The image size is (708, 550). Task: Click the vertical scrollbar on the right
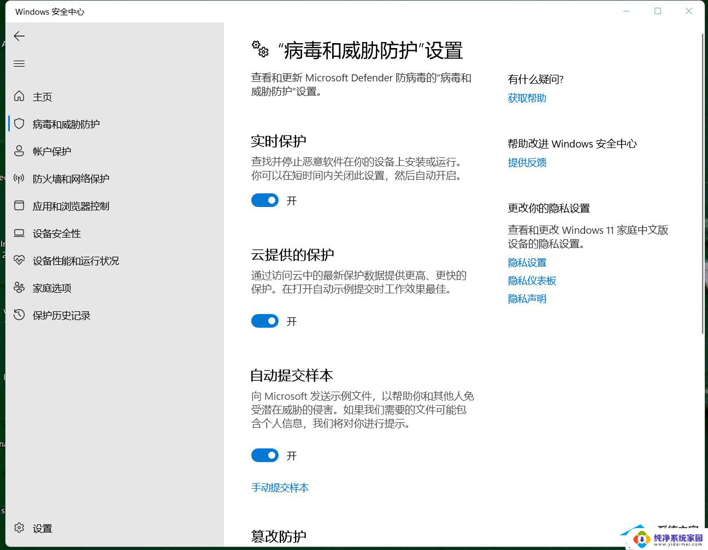703,183
